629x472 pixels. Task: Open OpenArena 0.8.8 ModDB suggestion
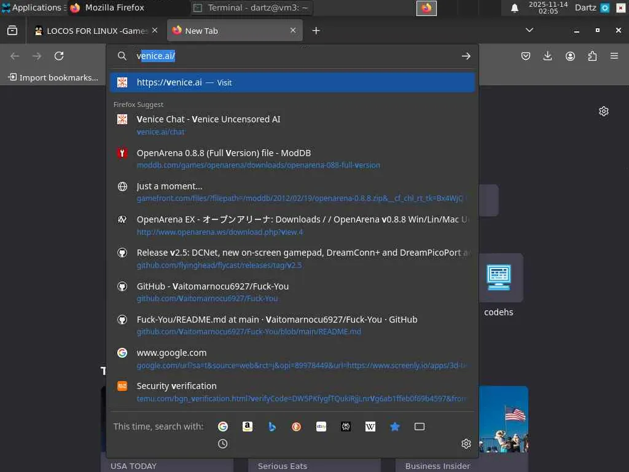coord(292,159)
